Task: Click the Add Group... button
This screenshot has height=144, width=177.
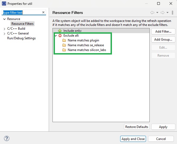Action: [163, 39]
